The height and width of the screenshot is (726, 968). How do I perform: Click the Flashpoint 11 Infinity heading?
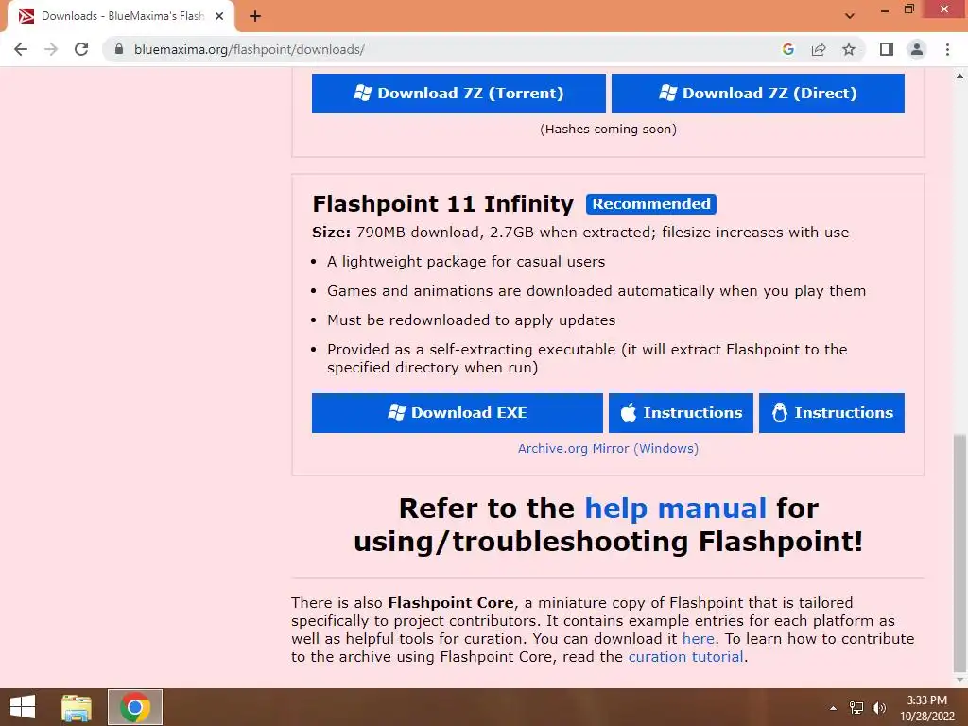442,204
